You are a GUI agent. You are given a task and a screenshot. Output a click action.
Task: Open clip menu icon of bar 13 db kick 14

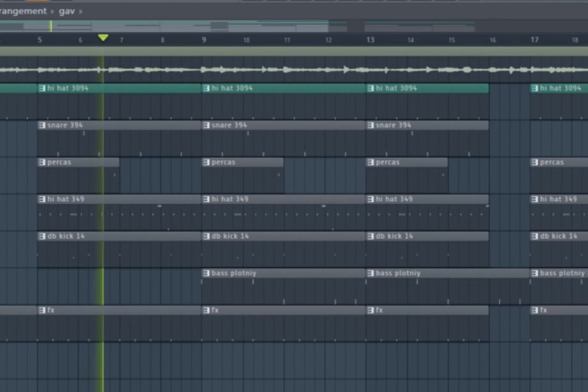click(x=371, y=236)
